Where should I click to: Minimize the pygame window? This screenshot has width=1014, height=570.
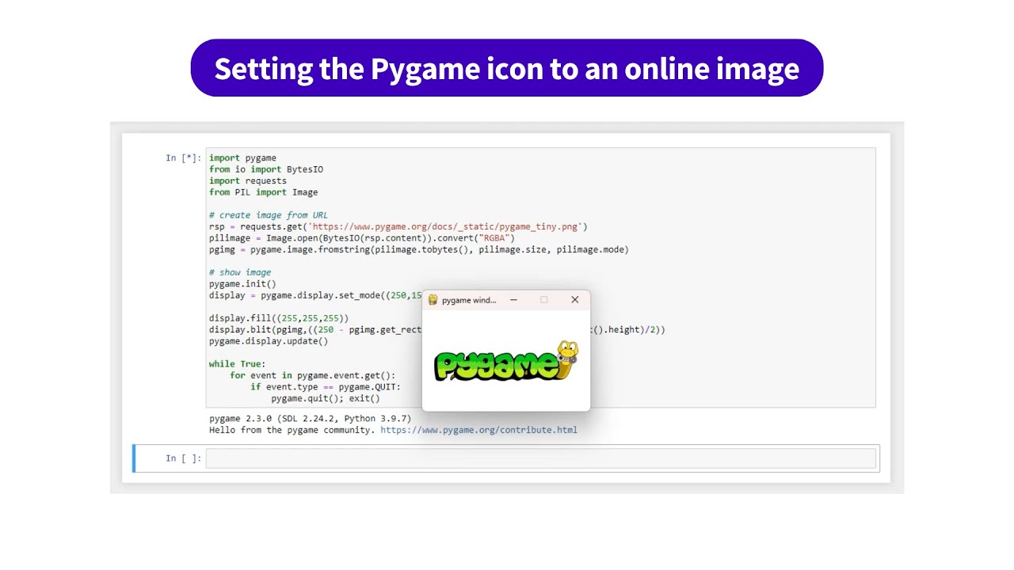pyautogui.click(x=513, y=300)
